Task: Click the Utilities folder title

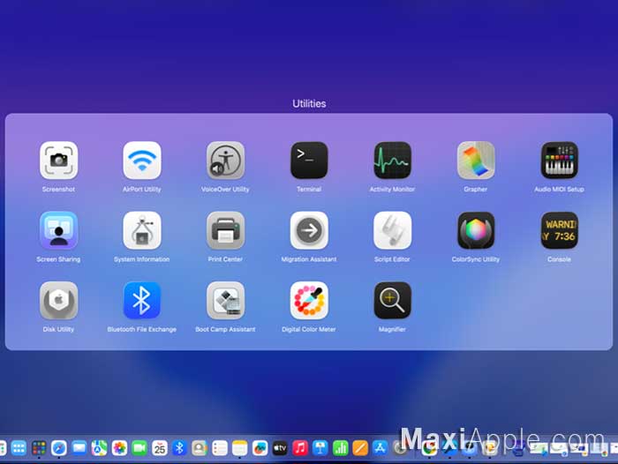Action: [309, 103]
